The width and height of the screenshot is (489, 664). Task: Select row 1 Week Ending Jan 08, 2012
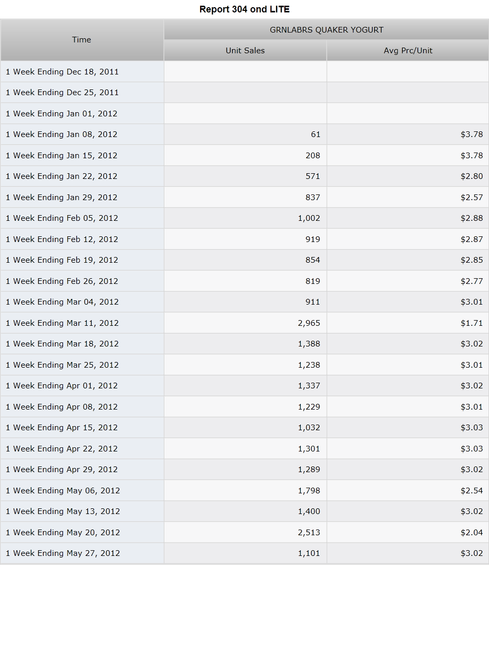244,134
